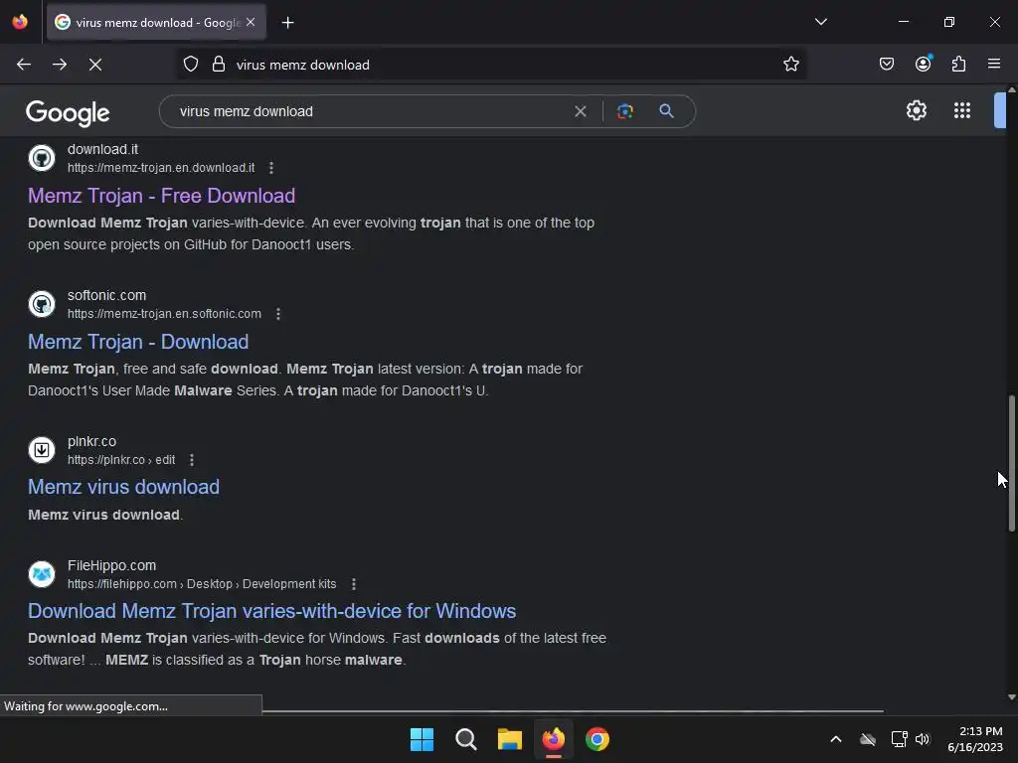Clear the Google search box

[581, 111]
